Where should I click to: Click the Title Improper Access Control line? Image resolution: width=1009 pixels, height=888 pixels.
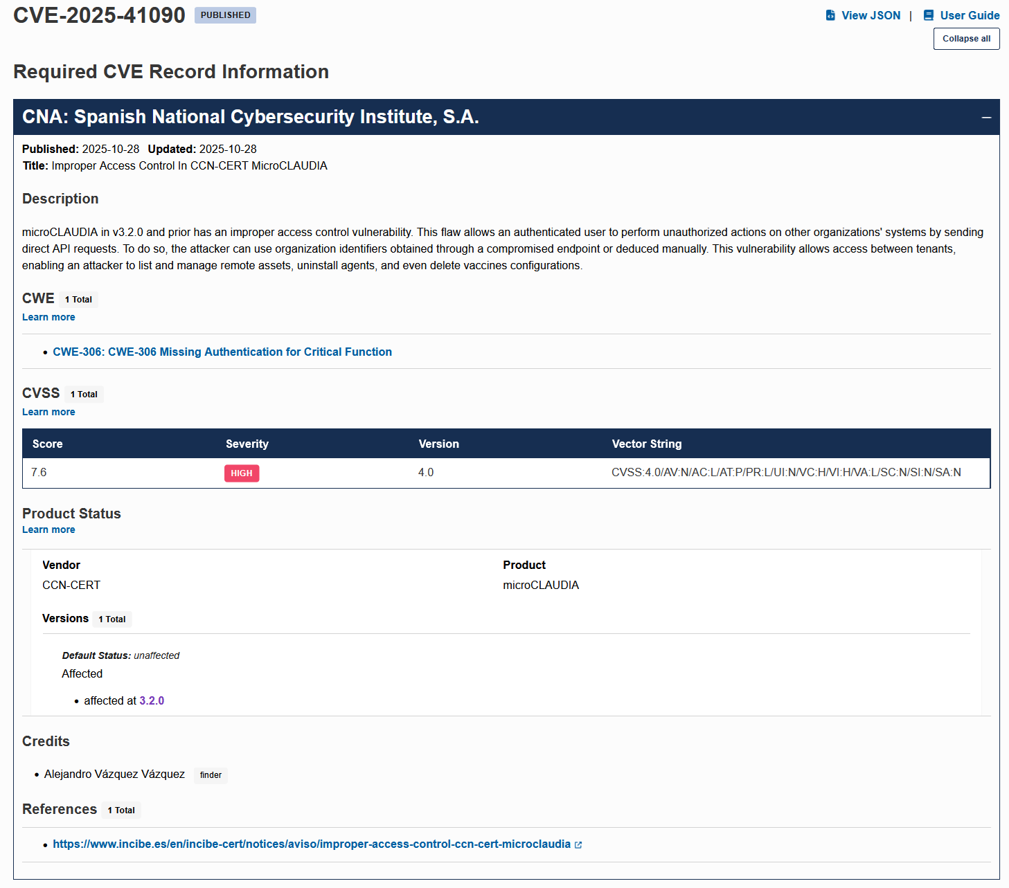[175, 166]
